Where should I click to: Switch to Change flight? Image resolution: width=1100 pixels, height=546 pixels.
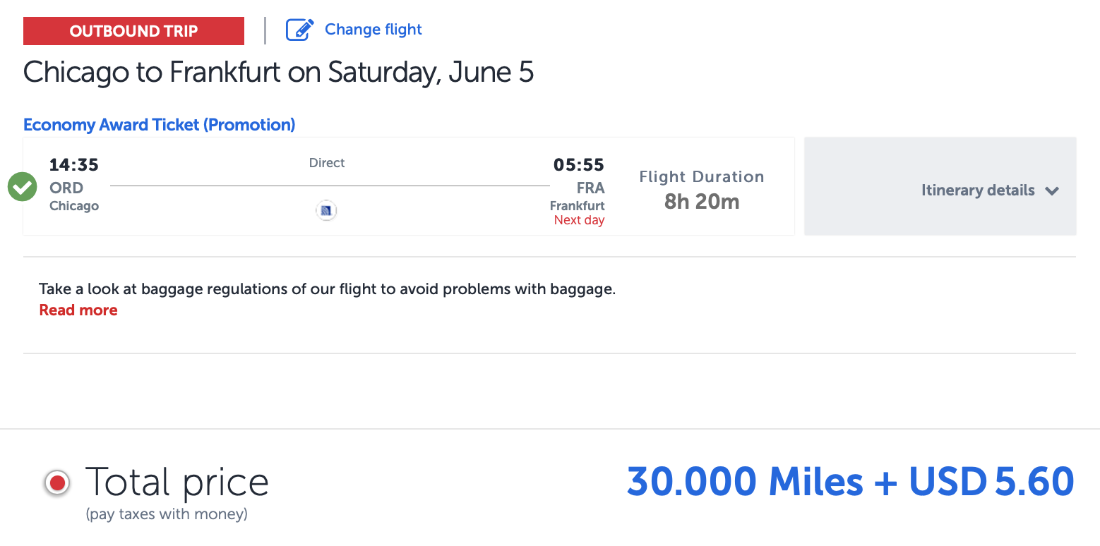[x=373, y=29]
